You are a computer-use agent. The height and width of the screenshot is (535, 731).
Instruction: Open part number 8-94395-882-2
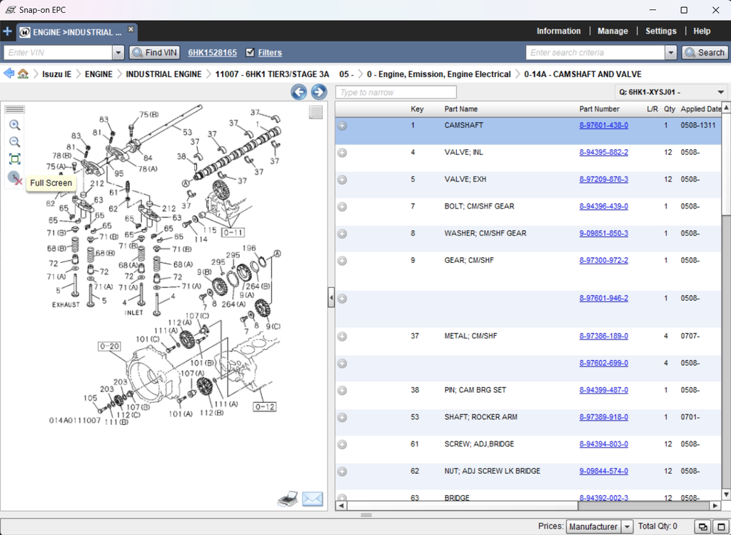click(x=604, y=152)
